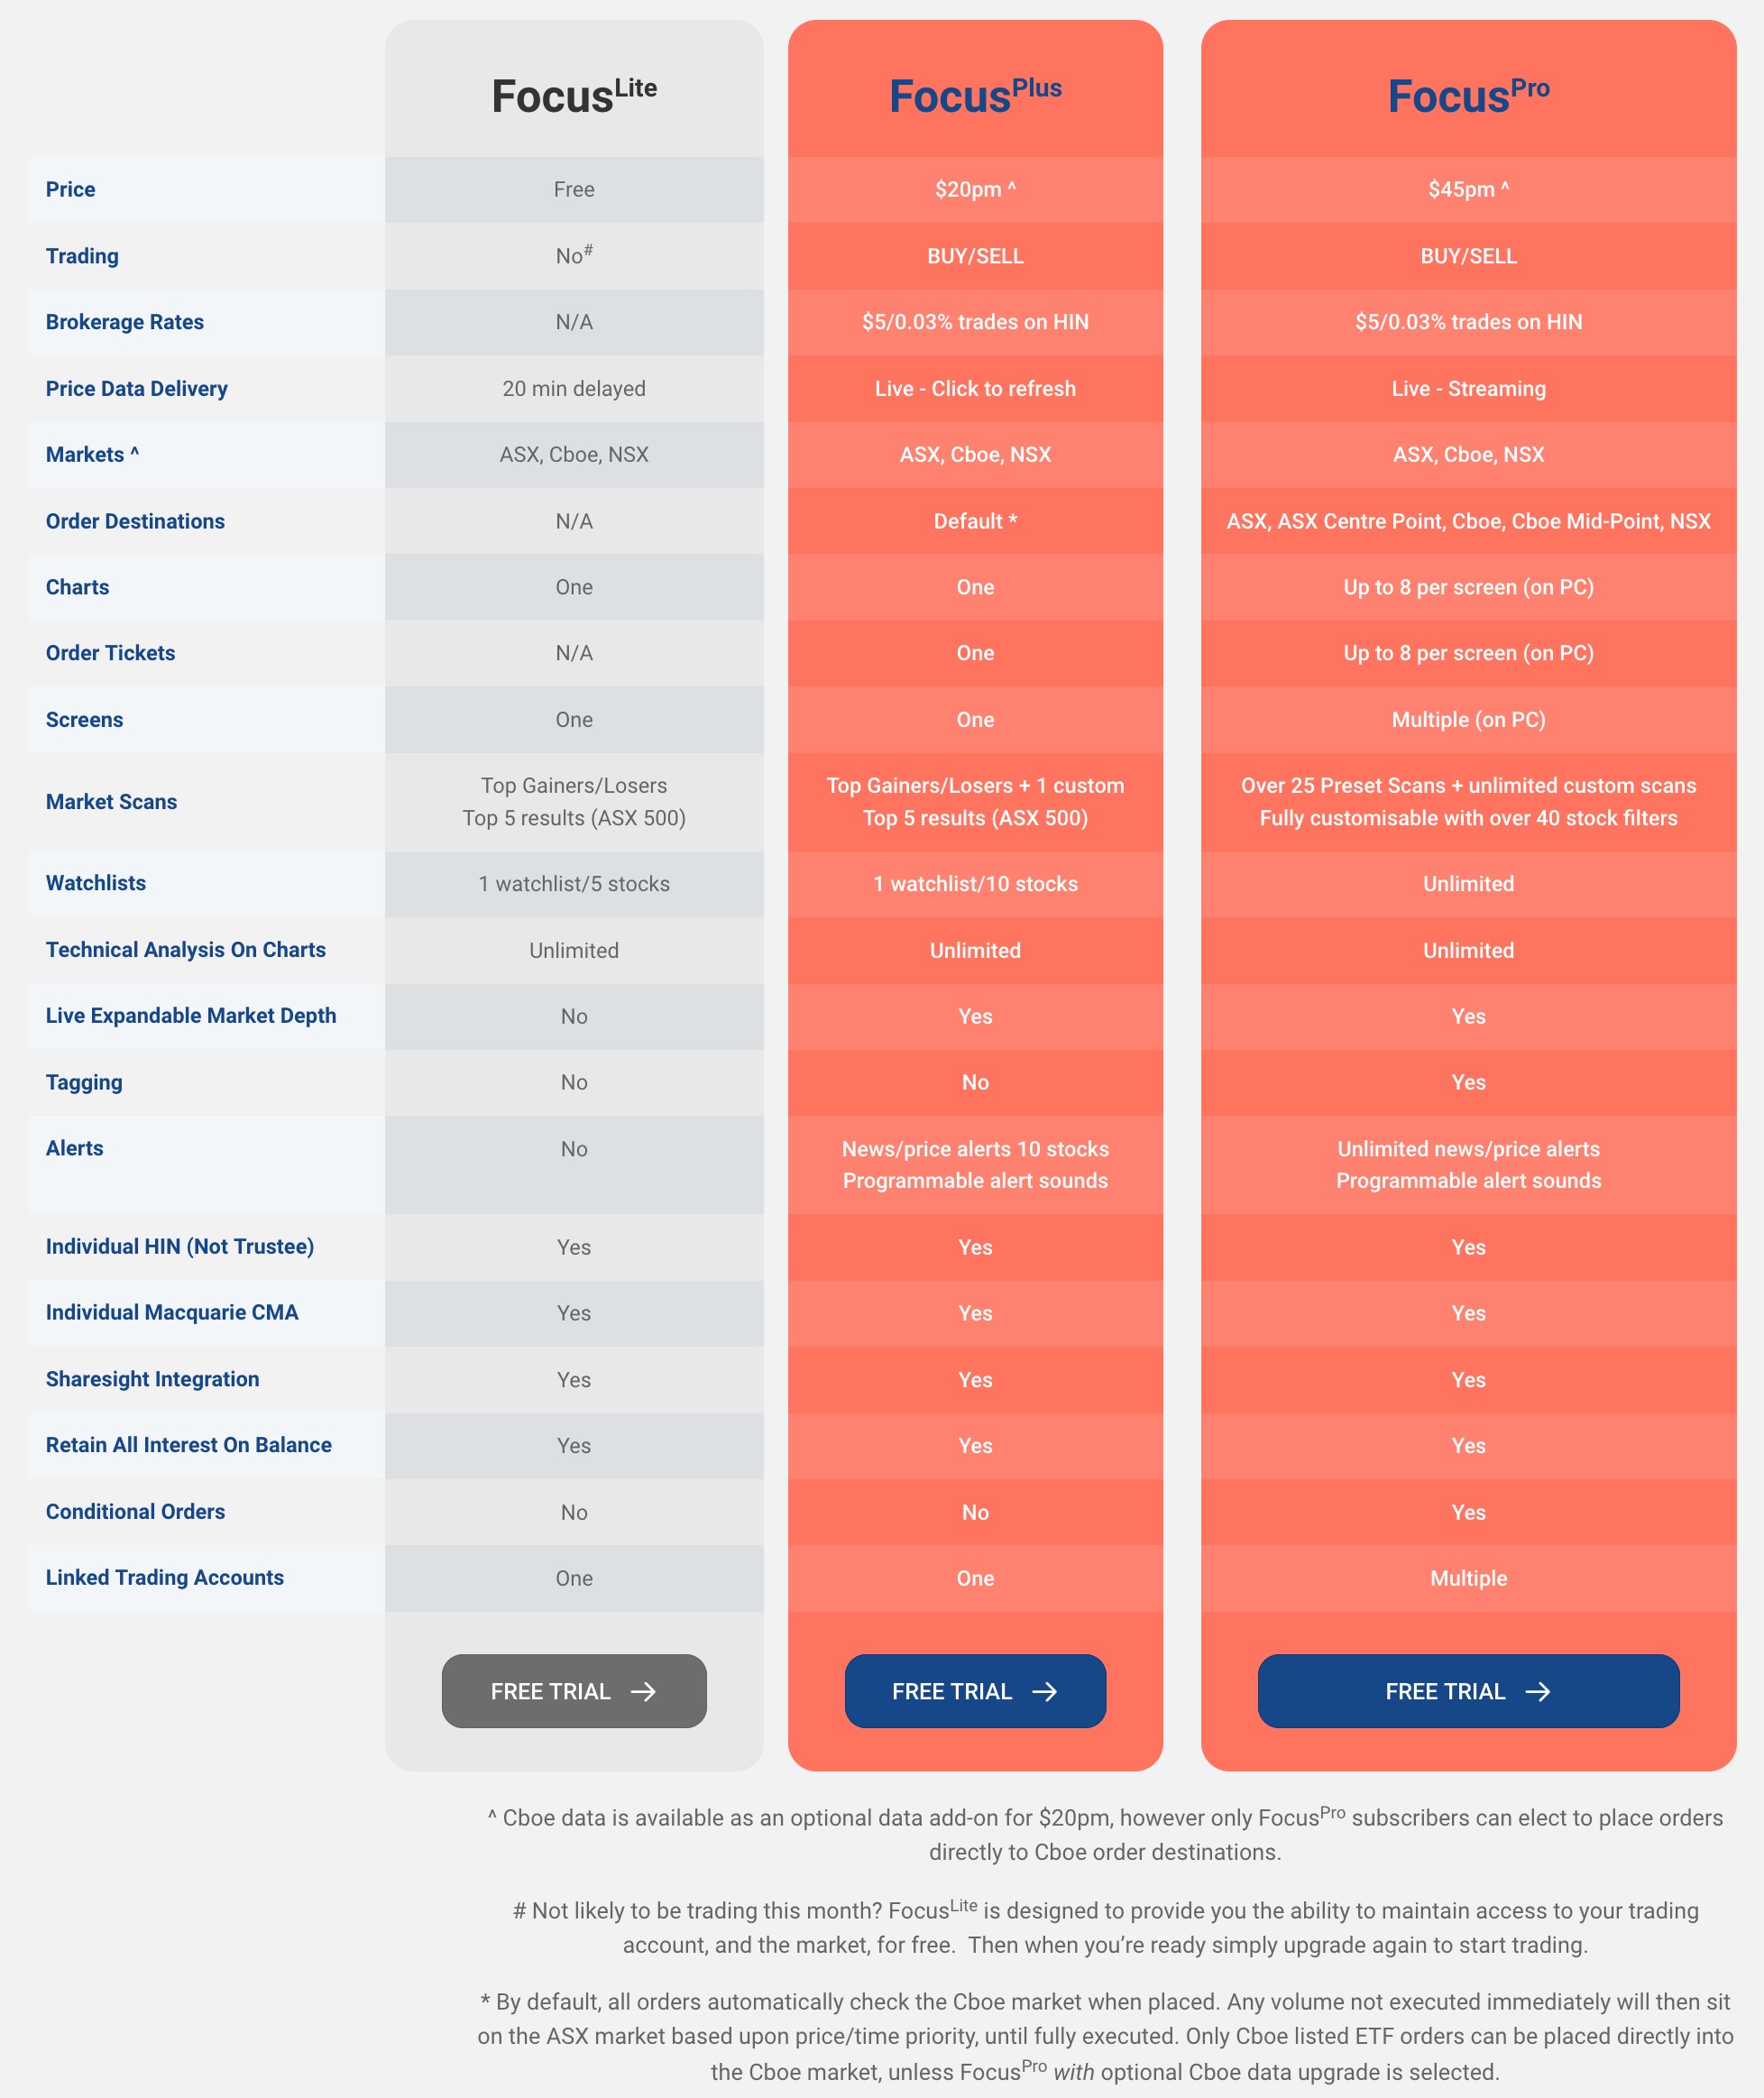Screen dimensions: 1764x2098
Task: Click the arrow icon in the Focus Lite trial button
Action: [x=643, y=1691]
